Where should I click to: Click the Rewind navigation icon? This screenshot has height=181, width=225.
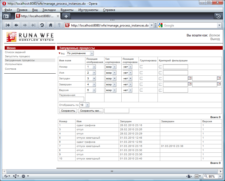pos(8,25)
